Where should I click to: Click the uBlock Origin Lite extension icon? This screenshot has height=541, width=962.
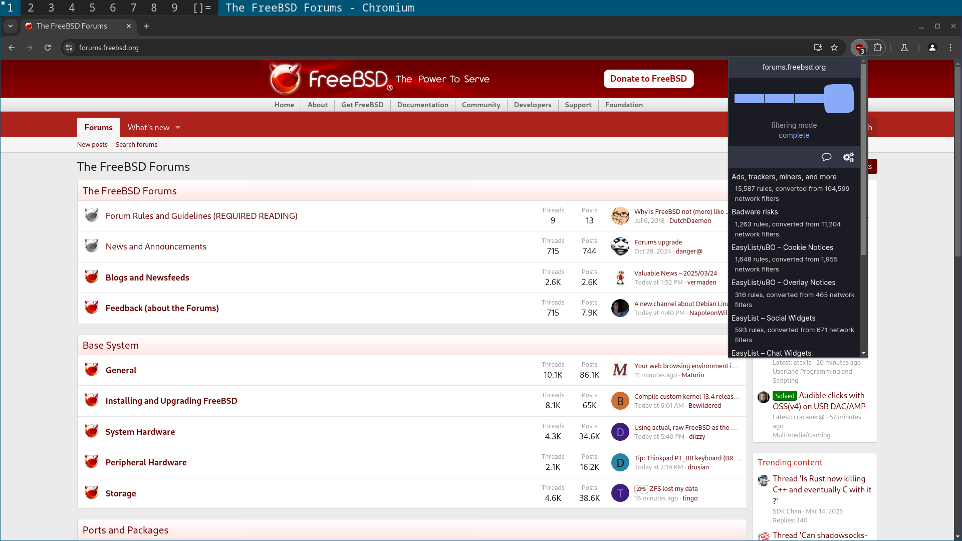[859, 48]
